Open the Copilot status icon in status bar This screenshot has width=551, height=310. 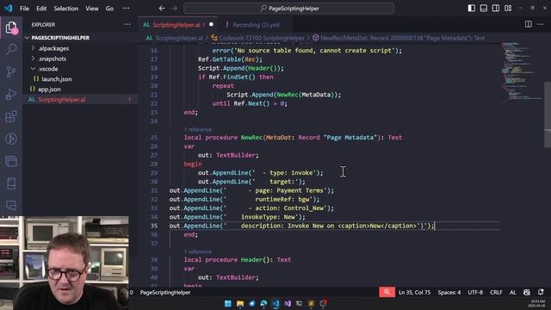[x=526, y=292]
